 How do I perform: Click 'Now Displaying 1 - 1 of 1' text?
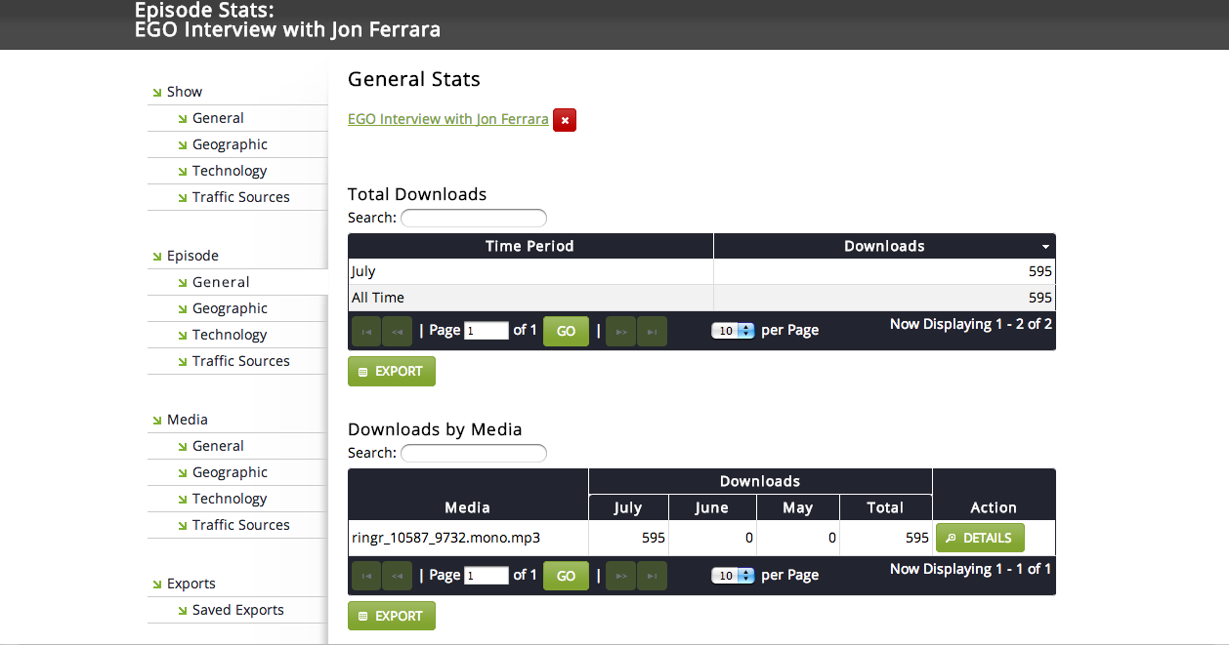tap(971, 569)
